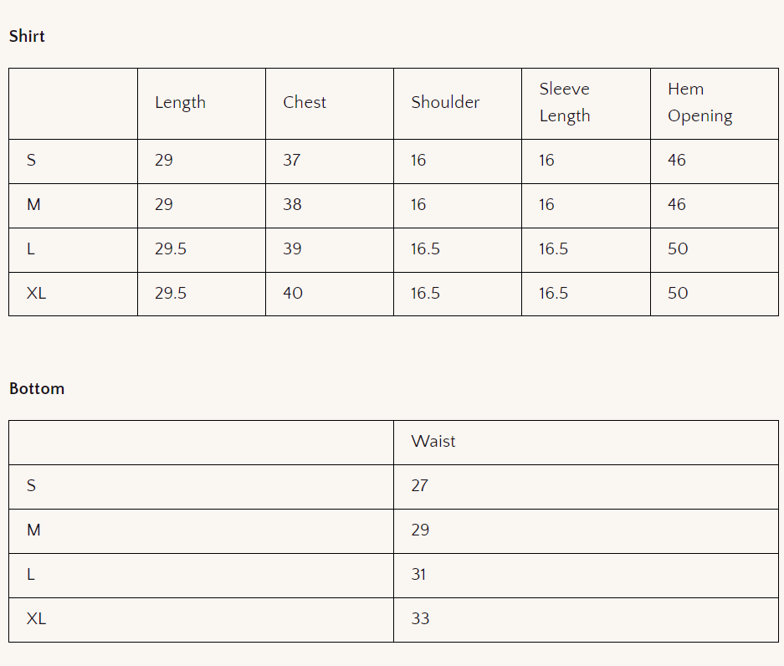
Task: Click waist value 31 in Bottom table
Action: (x=418, y=574)
